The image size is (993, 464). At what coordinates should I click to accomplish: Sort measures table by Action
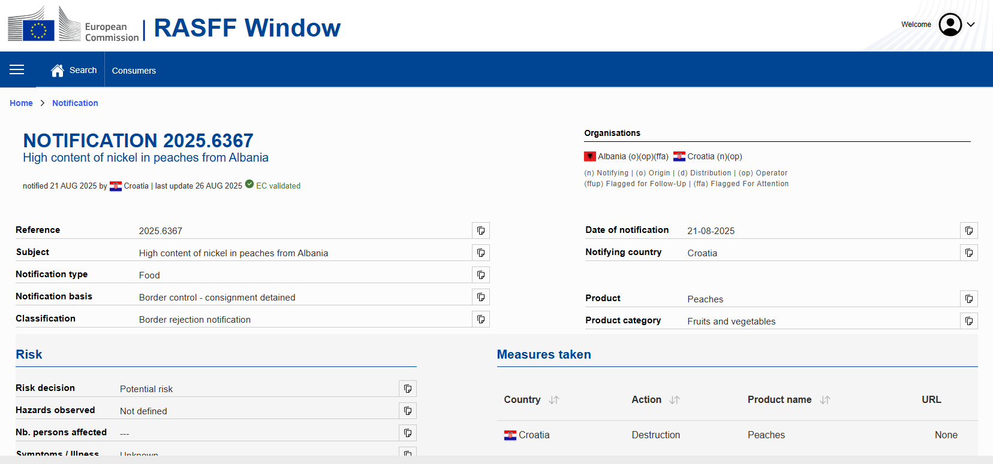tap(675, 400)
